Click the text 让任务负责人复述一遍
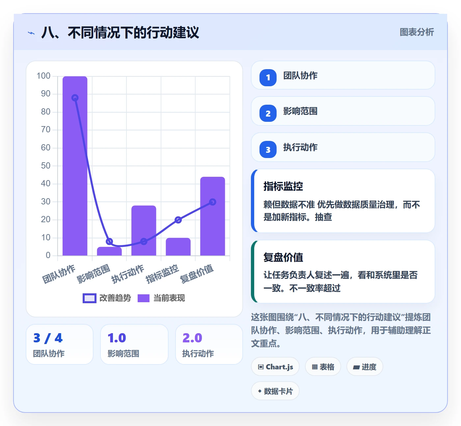Screen dimensions: 461x426 click(x=306, y=275)
